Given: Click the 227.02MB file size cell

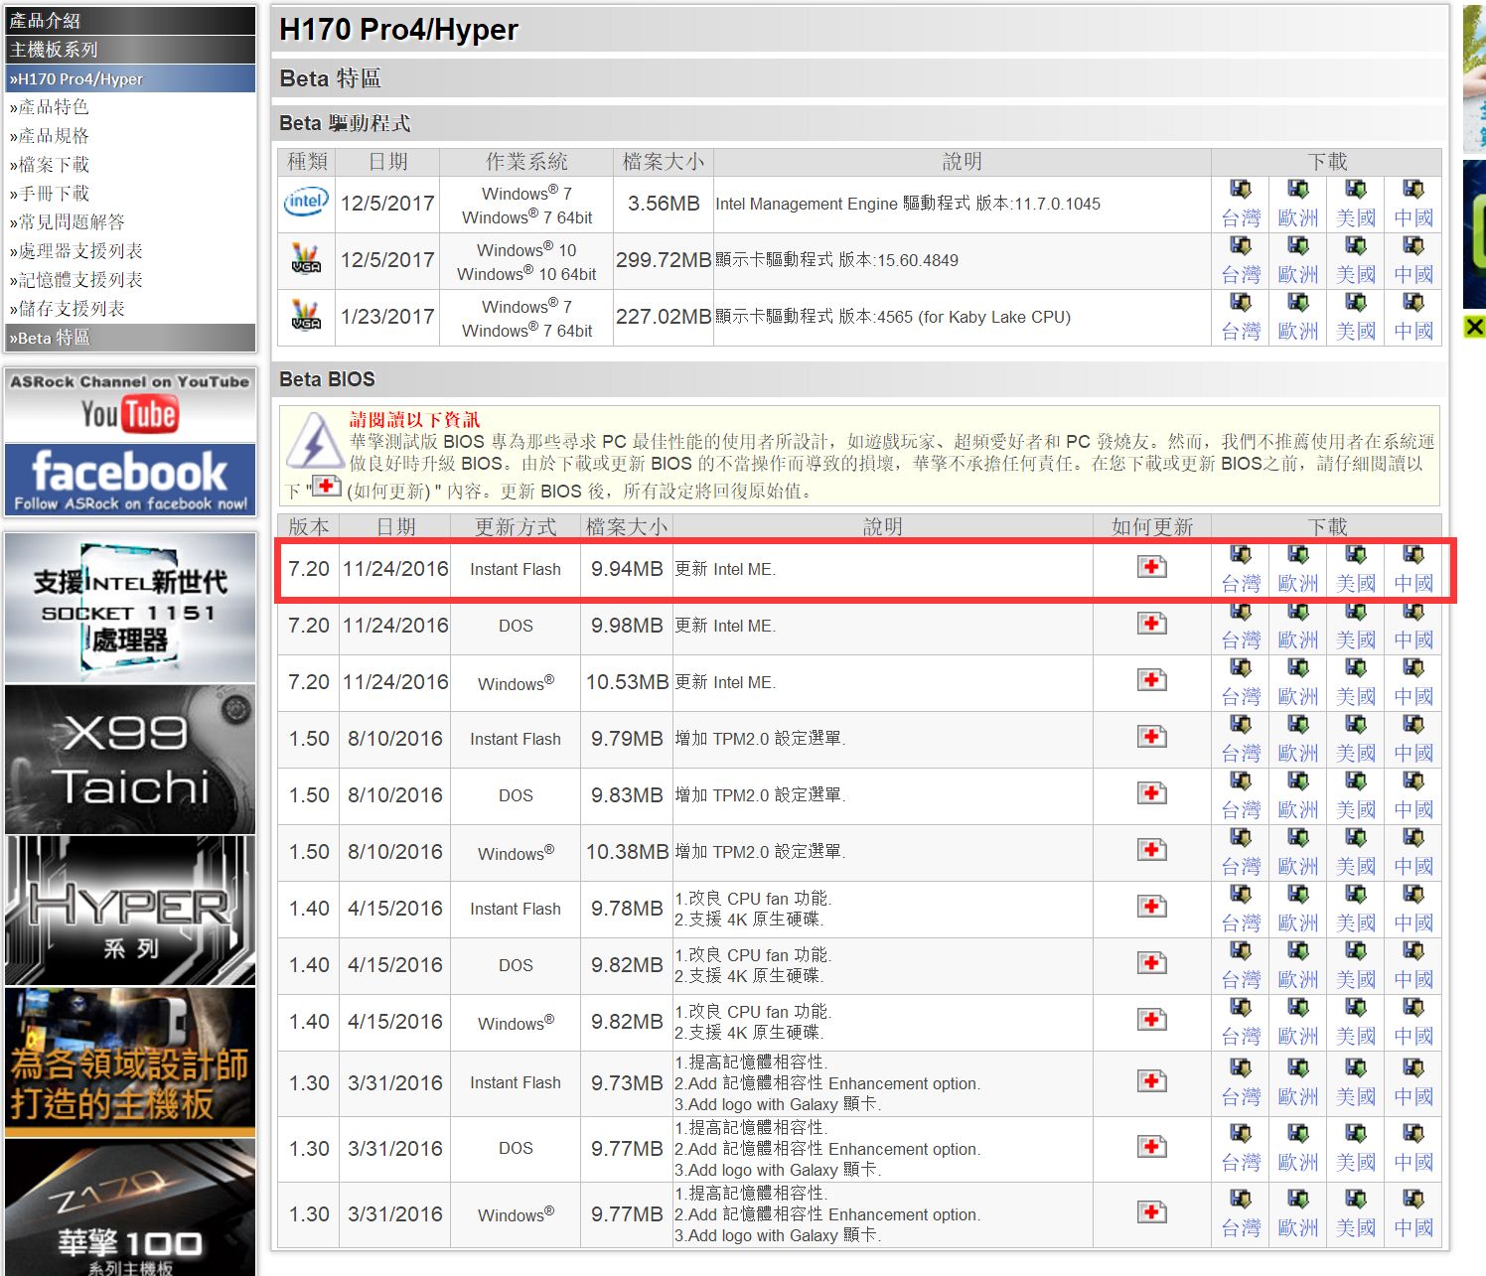Looking at the screenshot, I should [664, 317].
